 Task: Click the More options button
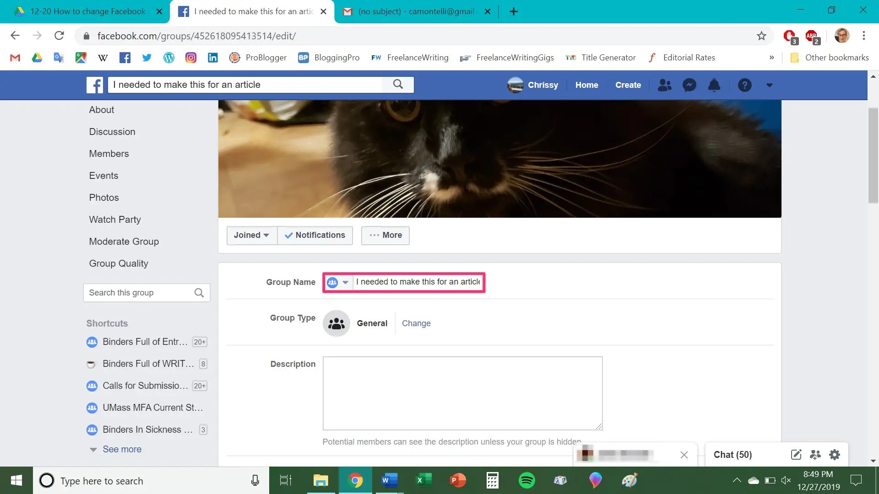tap(385, 235)
